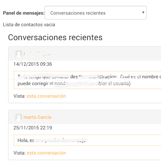Click the first conversation's user avatar
The width and height of the screenshot is (161, 161).
coord(19,54)
